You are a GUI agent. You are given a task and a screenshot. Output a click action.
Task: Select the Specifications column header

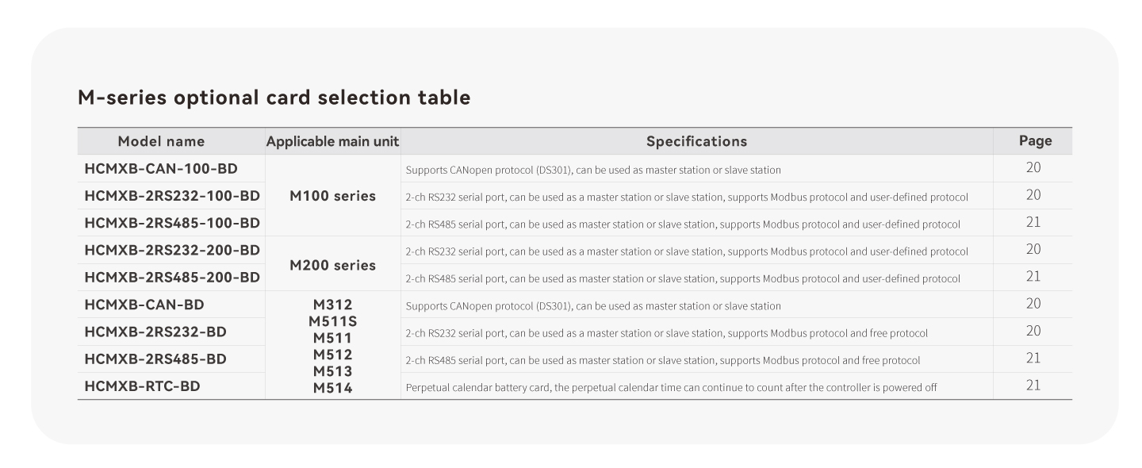[x=696, y=141]
